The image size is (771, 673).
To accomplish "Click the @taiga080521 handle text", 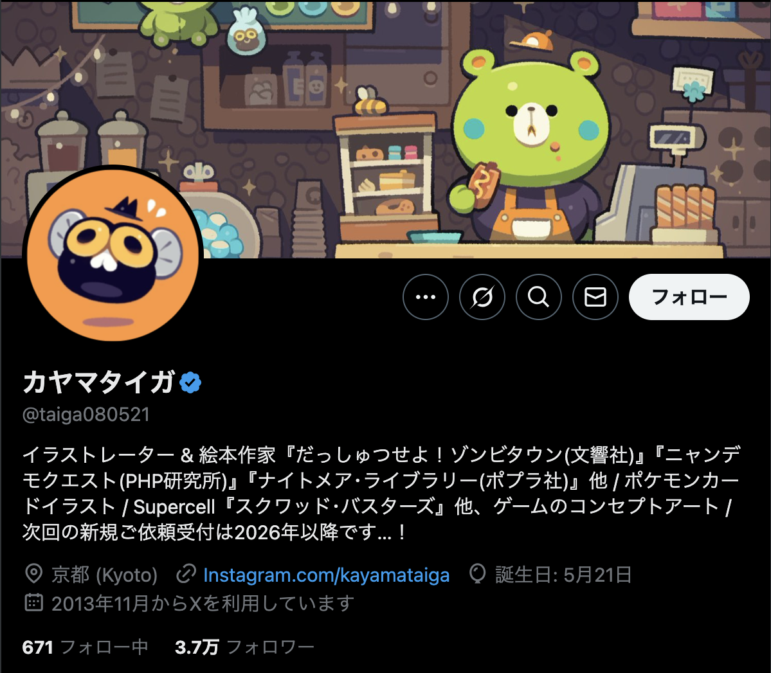I will point(86,415).
